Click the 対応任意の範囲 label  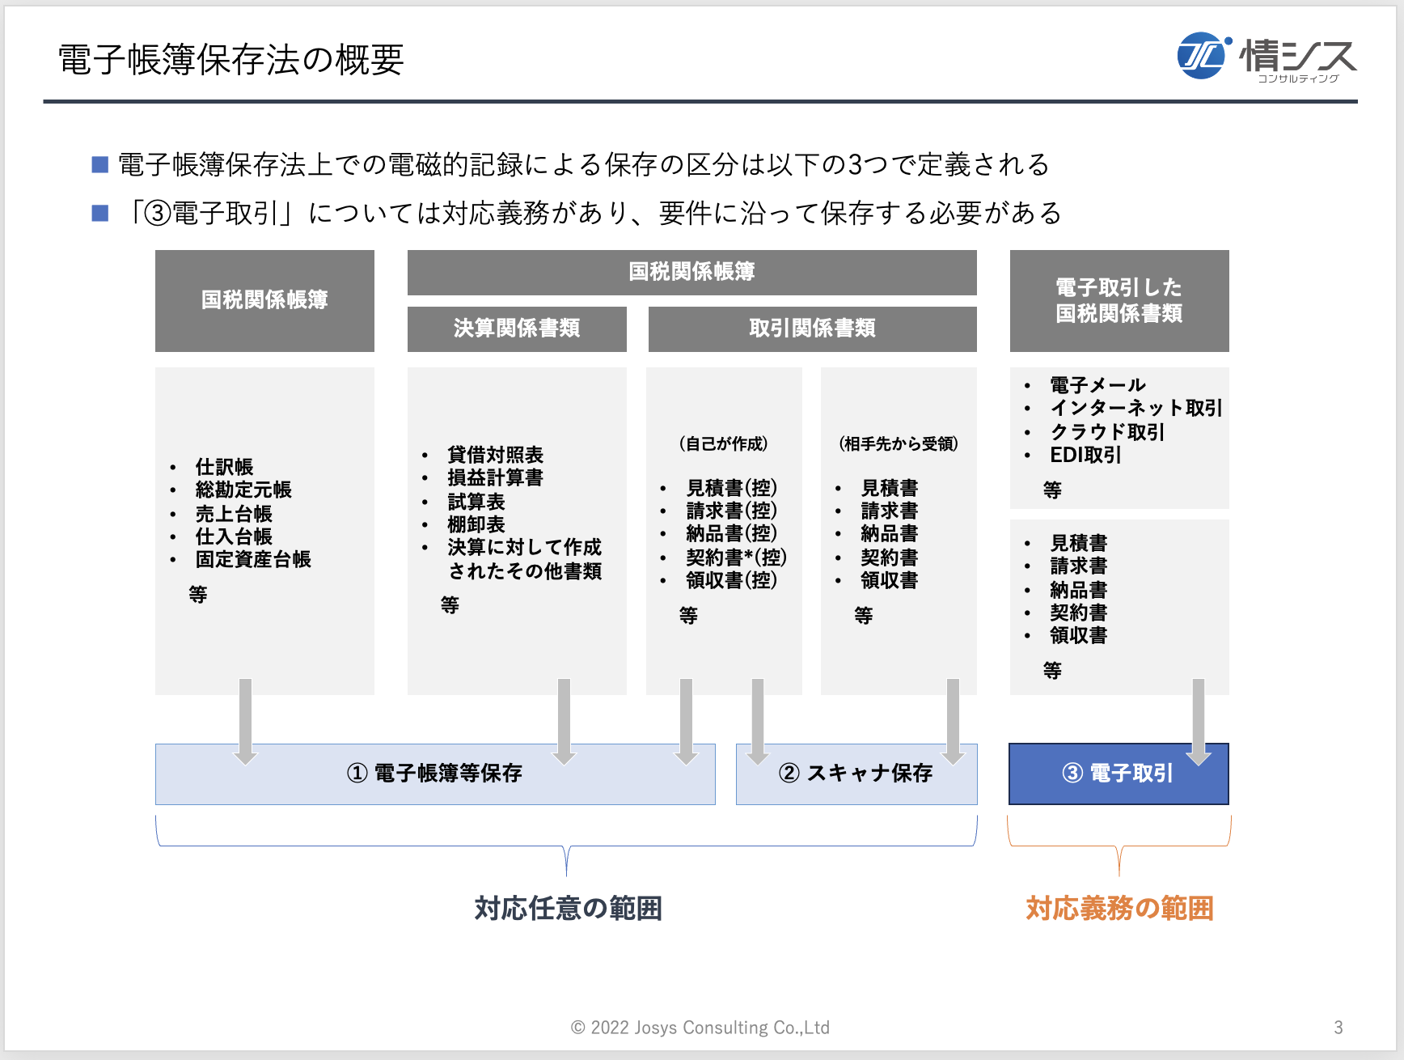568,909
